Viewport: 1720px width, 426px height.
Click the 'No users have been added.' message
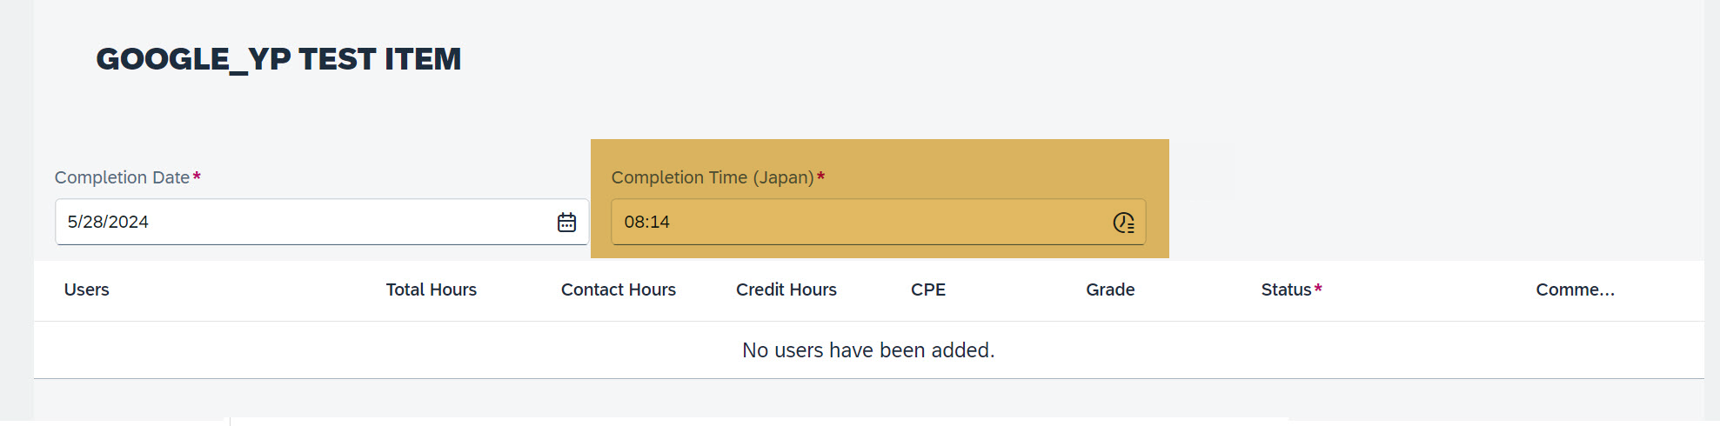point(868,349)
